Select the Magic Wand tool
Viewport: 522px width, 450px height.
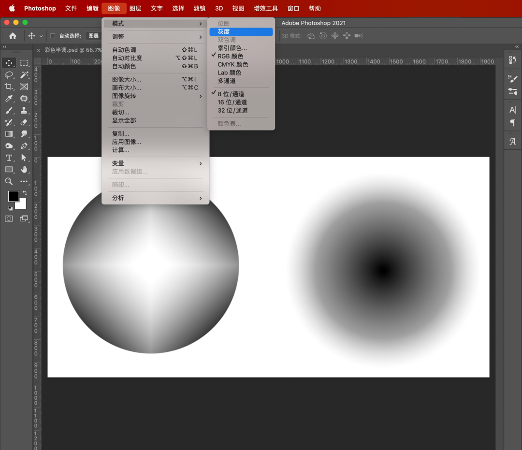tap(24, 75)
